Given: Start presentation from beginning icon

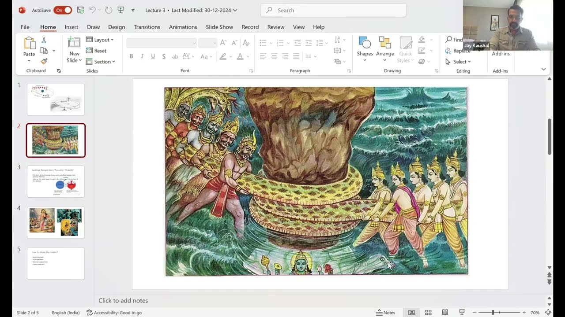Looking at the screenshot, I should click(120, 10).
